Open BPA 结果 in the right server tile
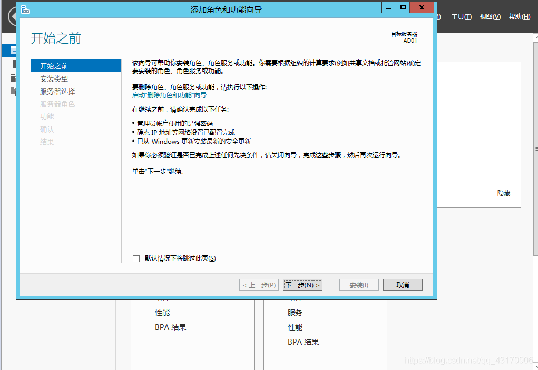Image resolution: width=538 pixels, height=370 pixels. (x=303, y=342)
